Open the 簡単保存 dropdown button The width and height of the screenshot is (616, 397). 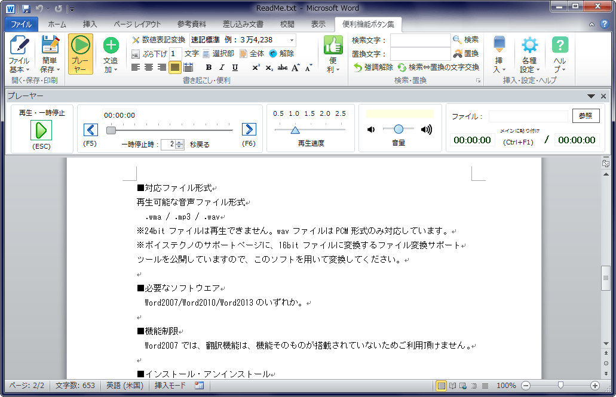point(50,54)
